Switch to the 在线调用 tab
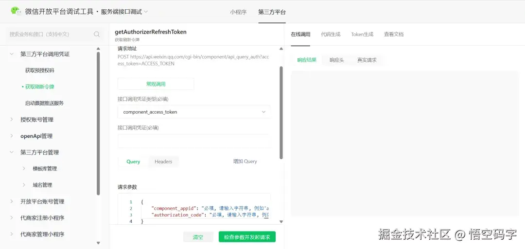Viewport: 525px width, 249px height. point(300,34)
